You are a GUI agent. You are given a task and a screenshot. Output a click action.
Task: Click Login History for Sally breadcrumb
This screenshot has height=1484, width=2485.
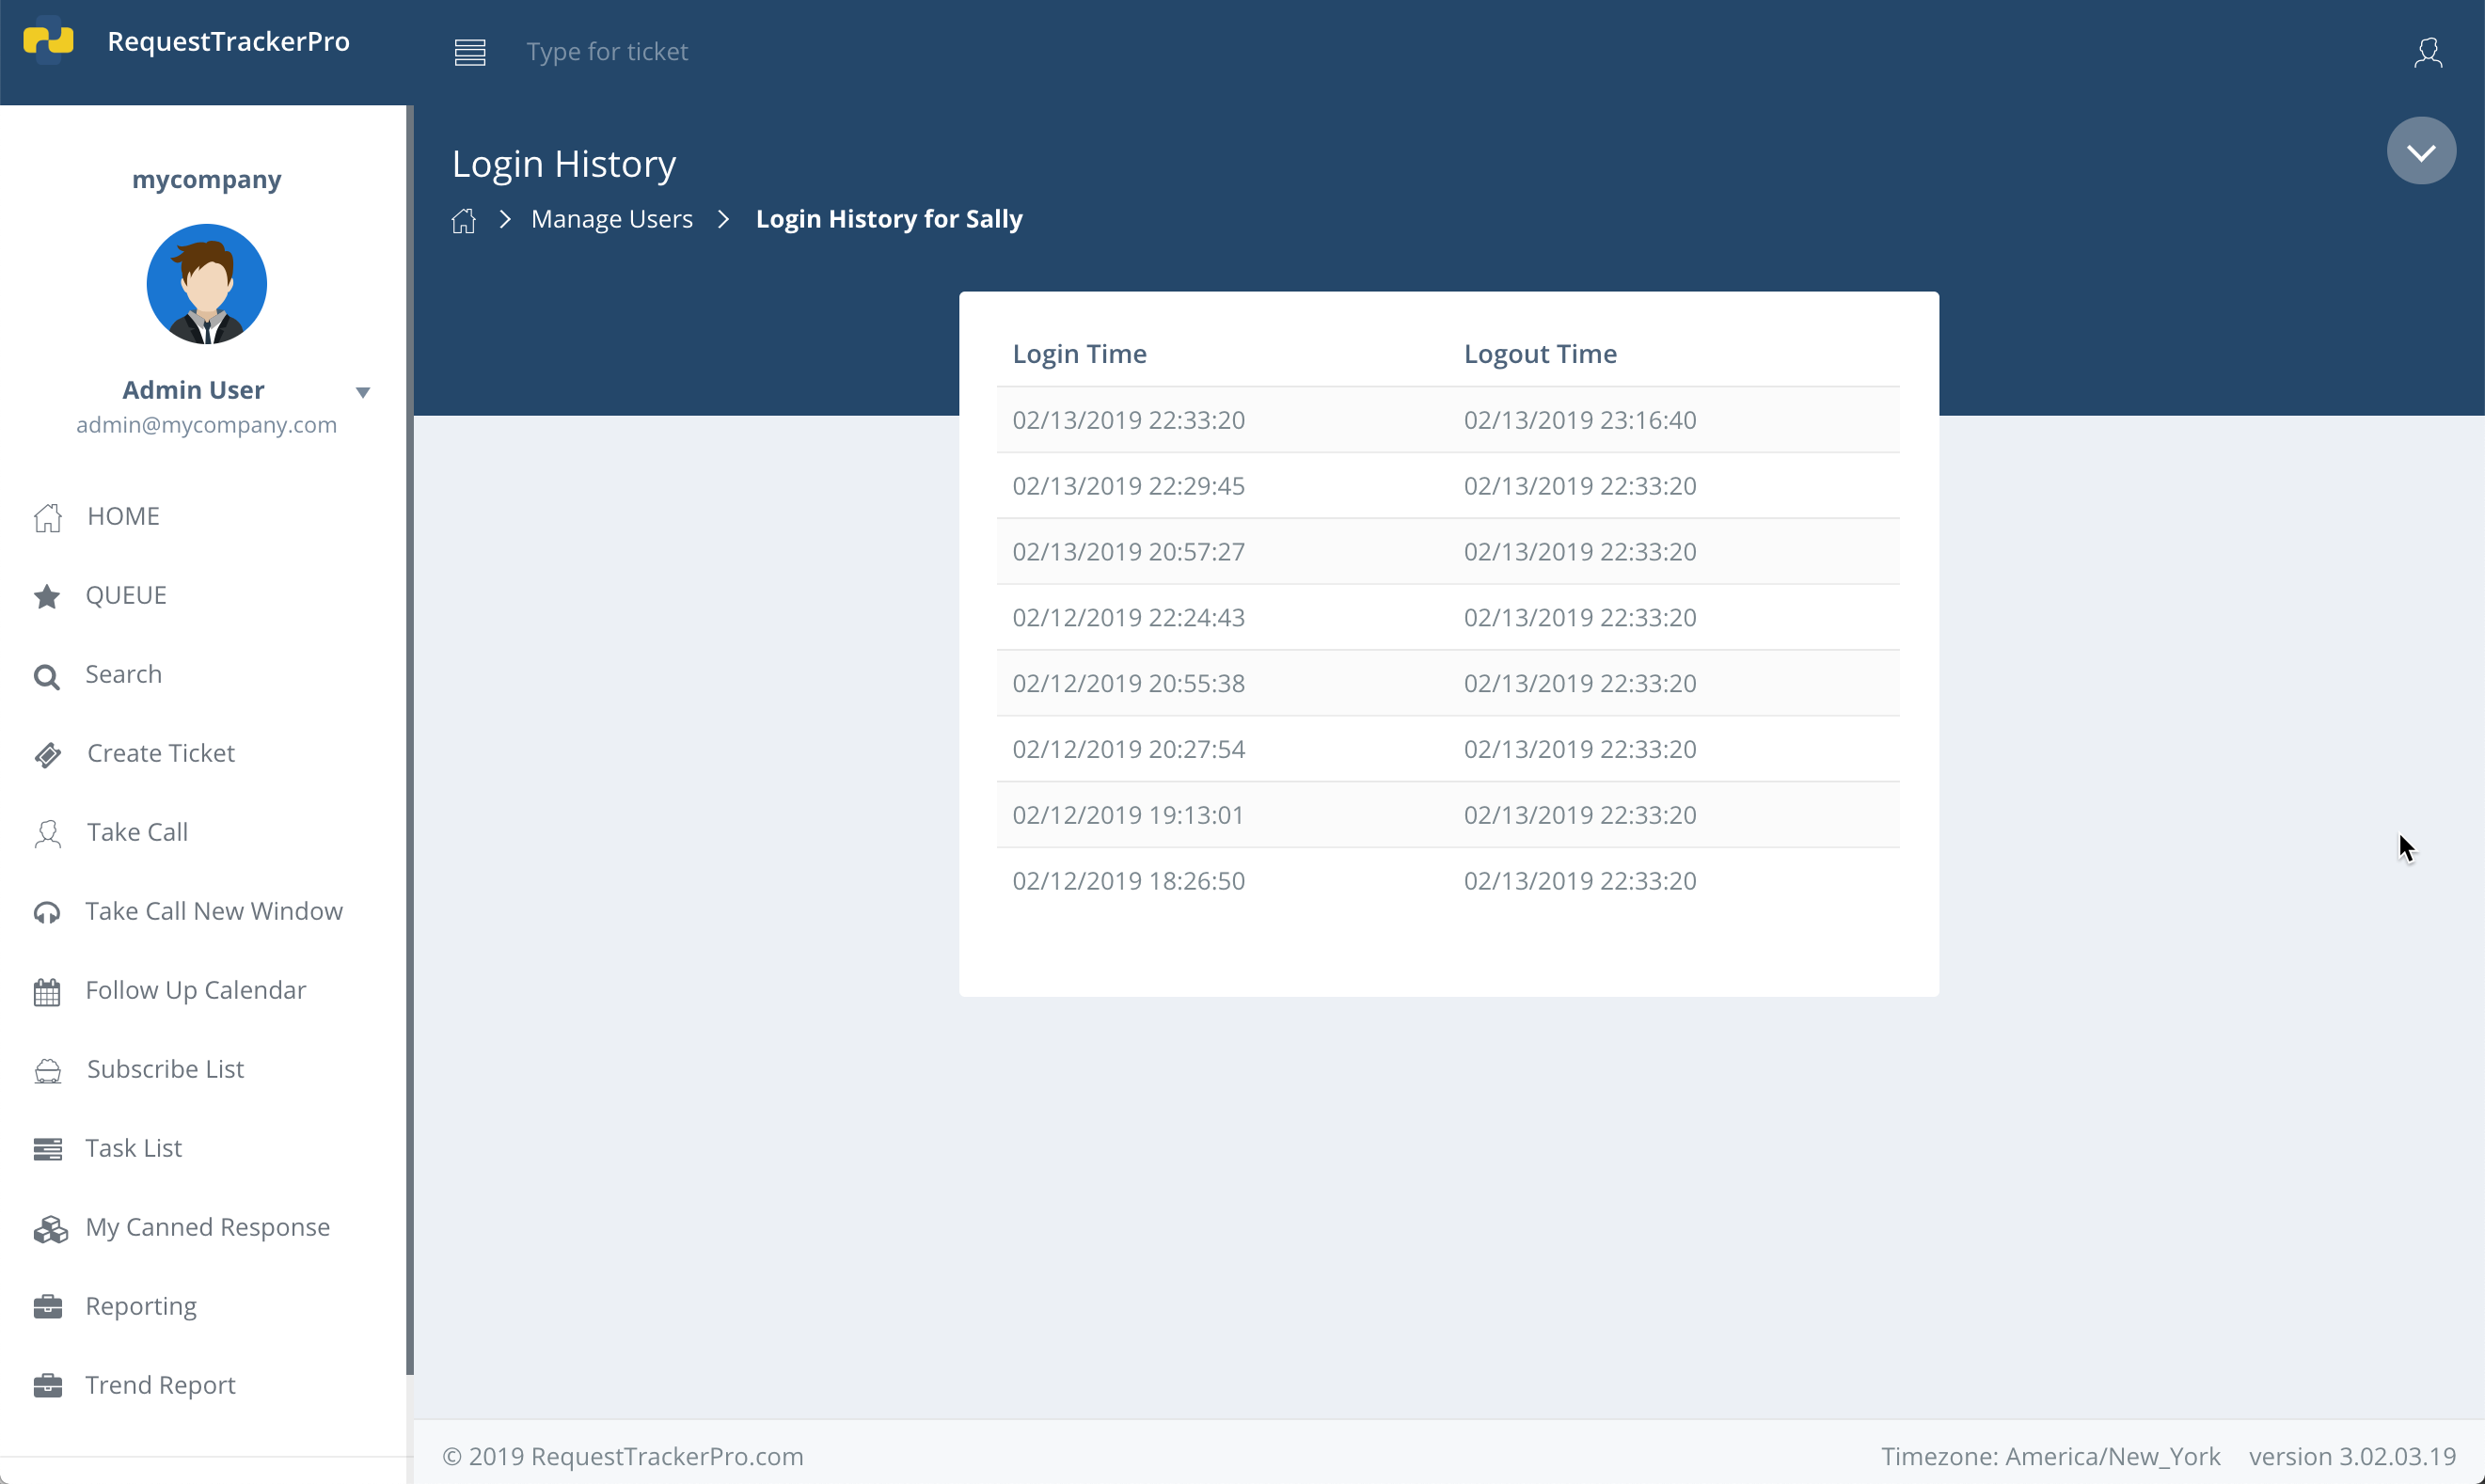(888, 219)
